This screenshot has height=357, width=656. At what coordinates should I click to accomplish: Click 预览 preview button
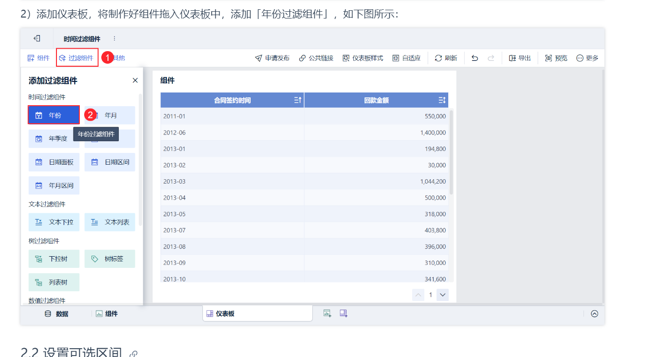tap(556, 58)
